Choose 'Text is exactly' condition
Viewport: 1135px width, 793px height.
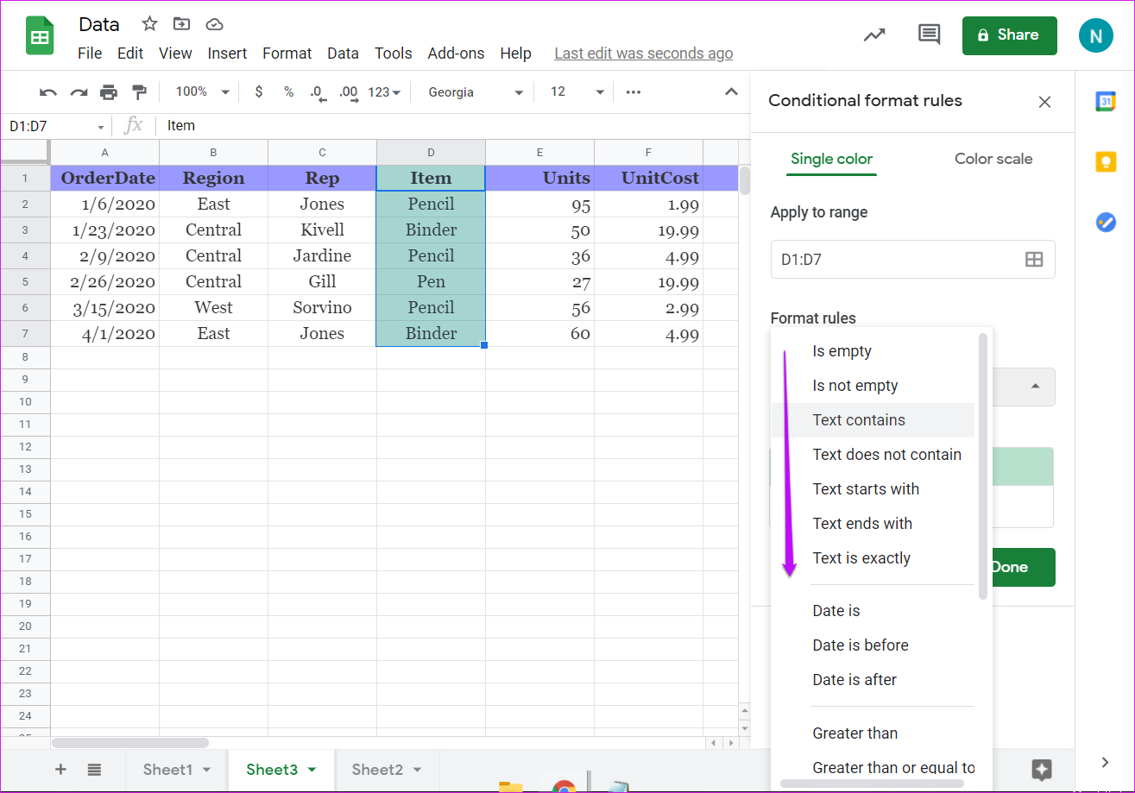pyautogui.click(x=873, y=558)
